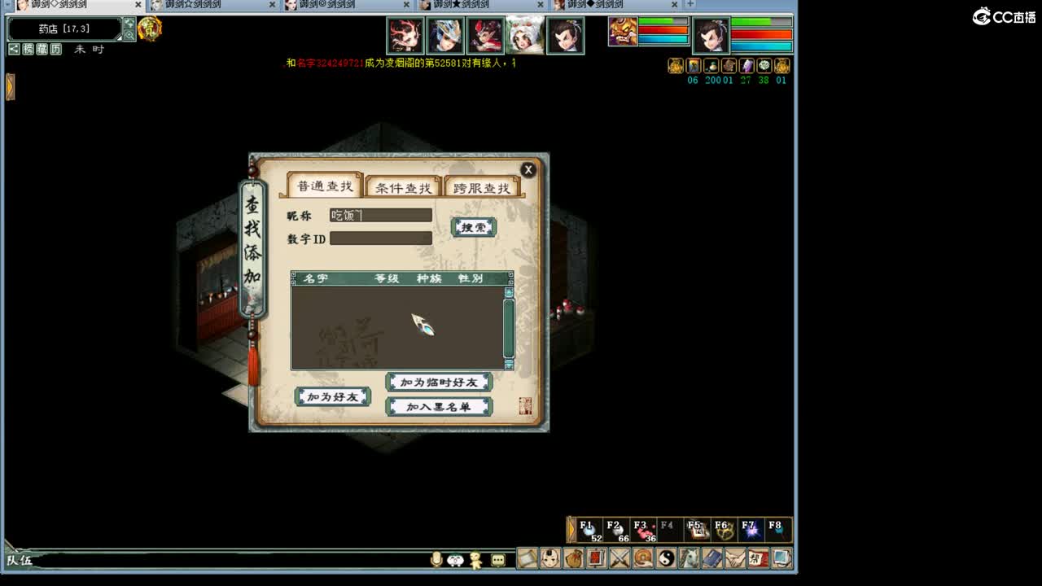Click the 加入黑名单 button
Viewport: 1042px width, 586px height.
(440, 406)
